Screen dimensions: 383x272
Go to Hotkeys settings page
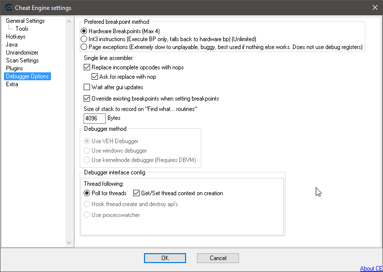point(16,37)
